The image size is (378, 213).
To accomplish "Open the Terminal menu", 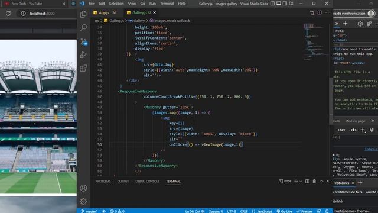I will coord(167,4).
